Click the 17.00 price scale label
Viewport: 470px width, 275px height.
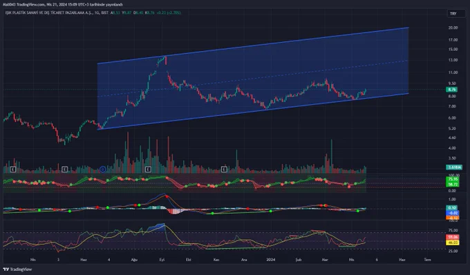(x=453, y=40)
